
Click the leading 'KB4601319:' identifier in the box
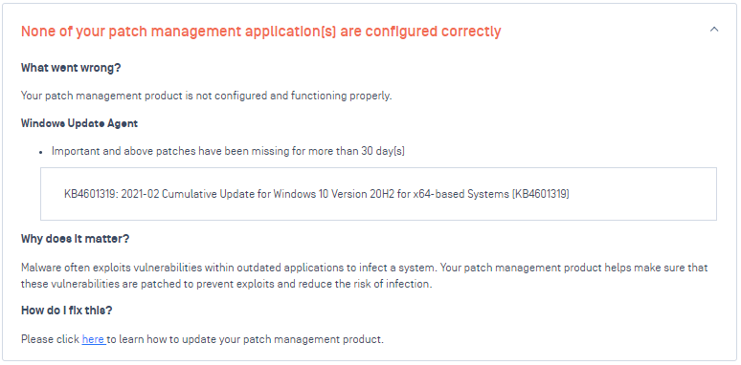91,194
